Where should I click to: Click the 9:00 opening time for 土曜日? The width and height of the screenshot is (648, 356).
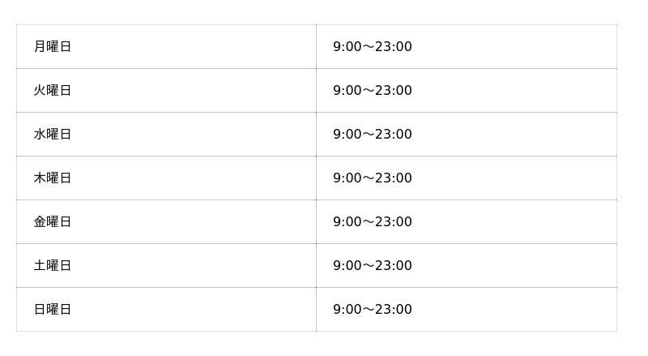pos(347,266)
